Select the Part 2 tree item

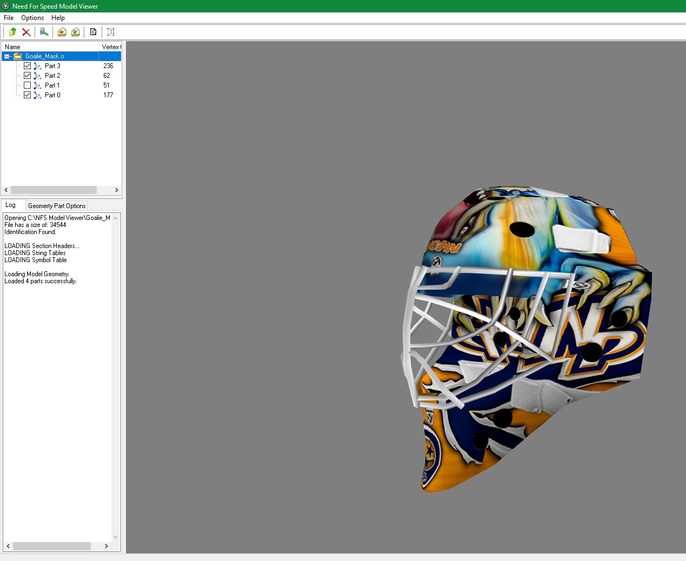pos(52,76)
